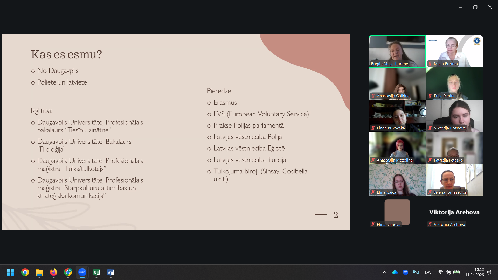Open Word from the taskbar

(111, 272)
